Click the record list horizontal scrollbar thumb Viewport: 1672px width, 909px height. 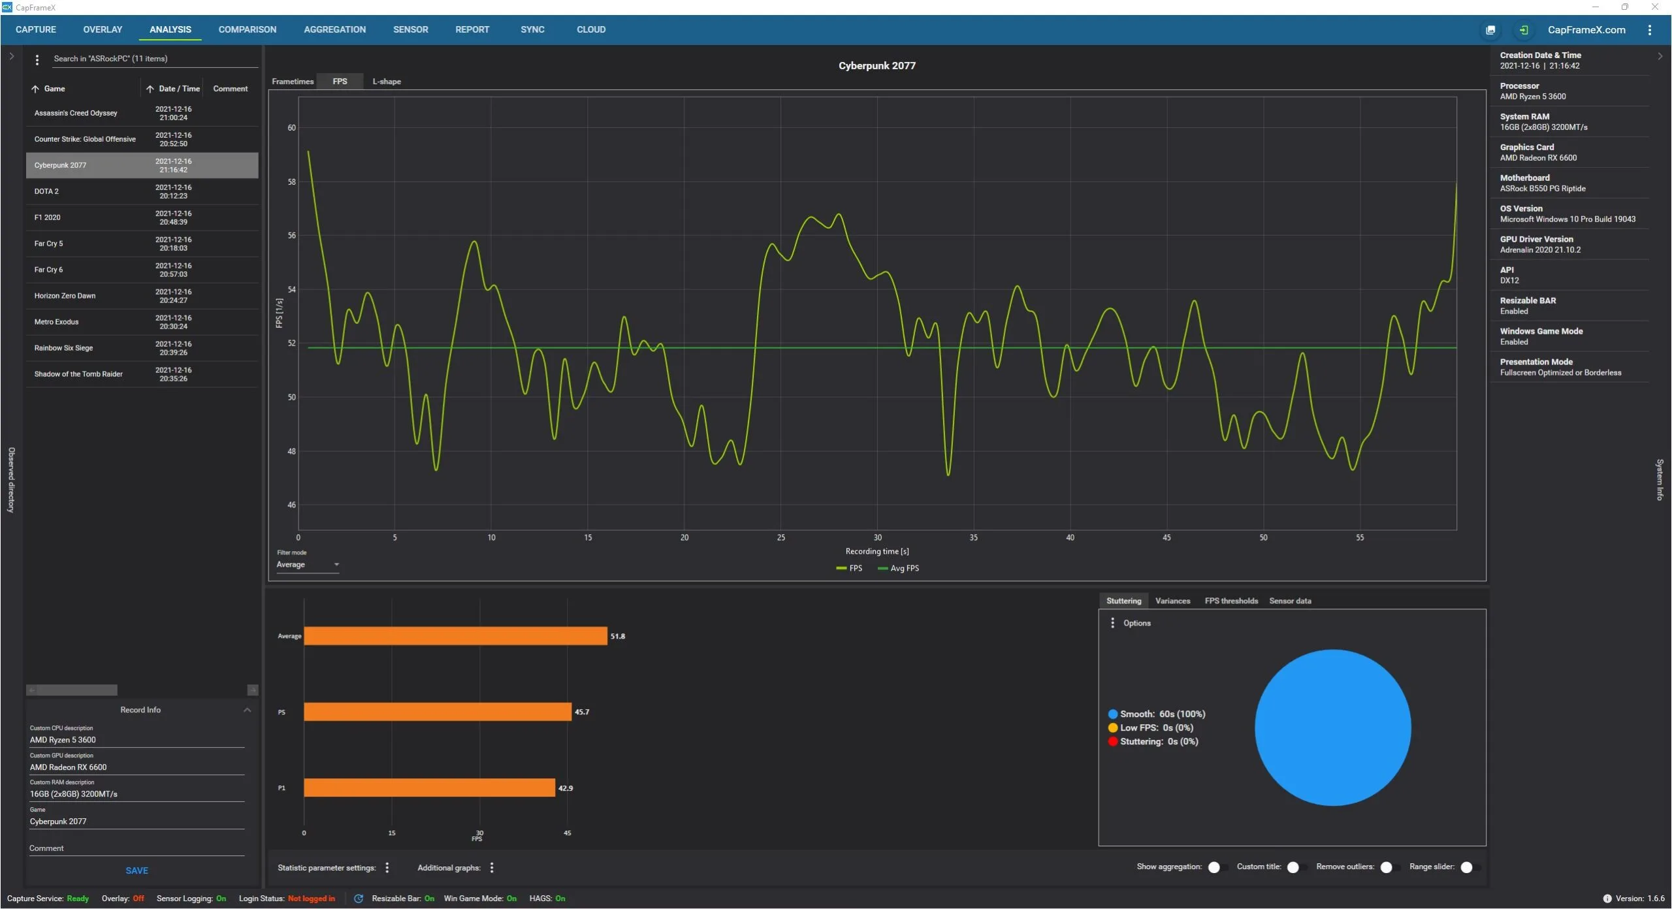click(x=77, y=690)
